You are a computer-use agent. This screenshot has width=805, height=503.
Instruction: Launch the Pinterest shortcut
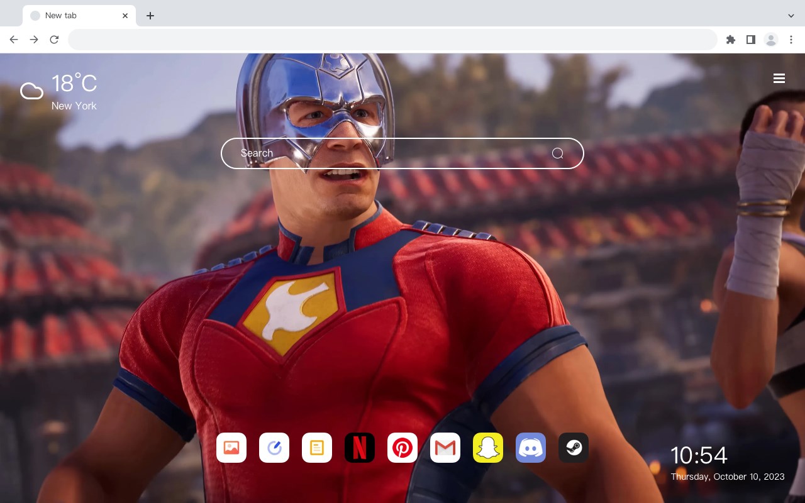402,448
